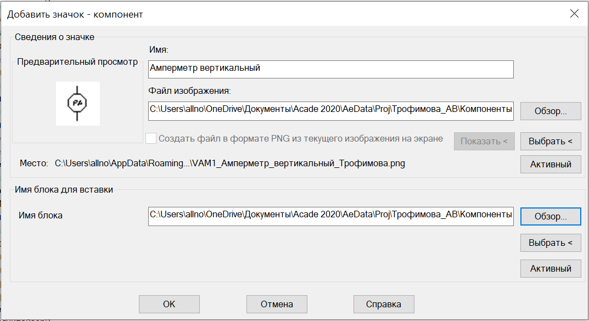
Task: Click the Место PNG file path text
Action: pos(230,164)
